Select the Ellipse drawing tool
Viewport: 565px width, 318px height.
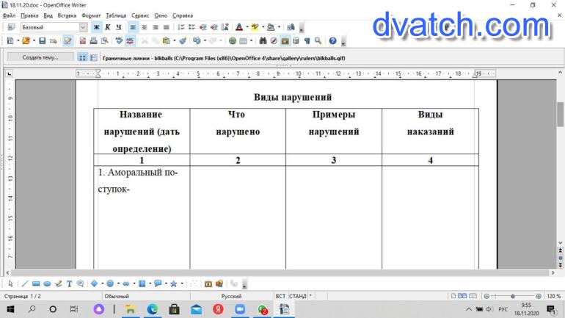coord(47,283)
